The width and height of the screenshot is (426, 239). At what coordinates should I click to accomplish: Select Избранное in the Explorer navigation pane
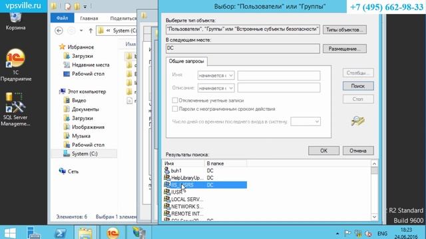pos(81,47)
